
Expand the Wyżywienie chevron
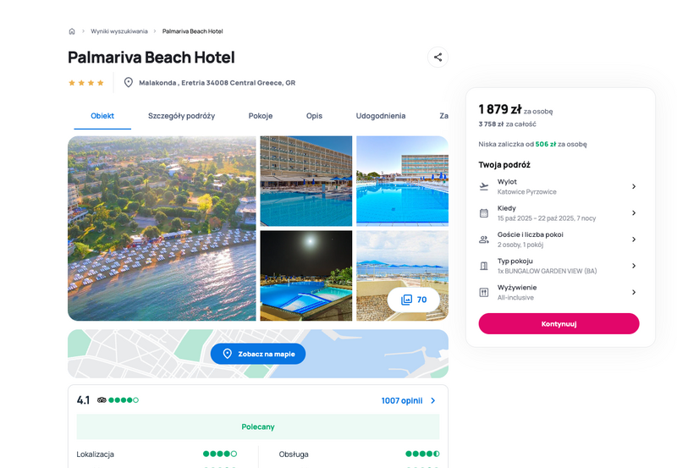coord(634,292)
